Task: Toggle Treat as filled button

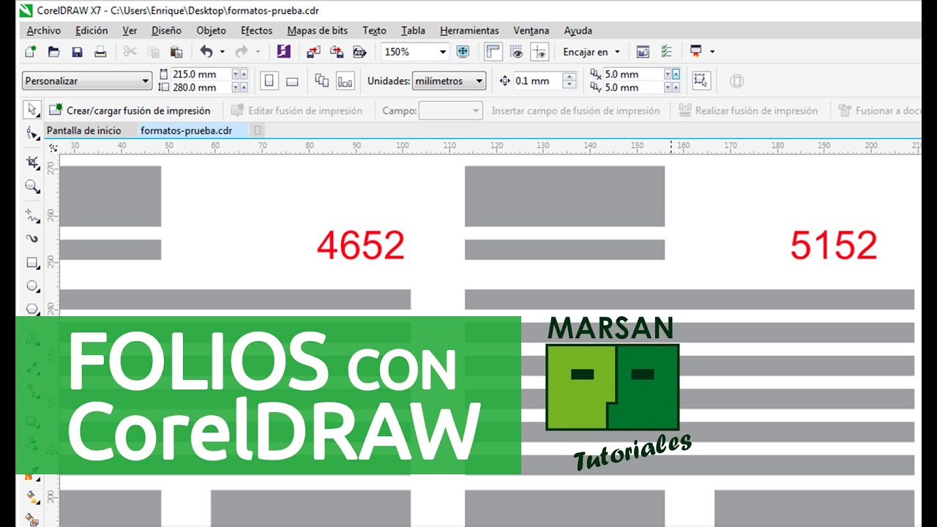Action: [701, 81]
